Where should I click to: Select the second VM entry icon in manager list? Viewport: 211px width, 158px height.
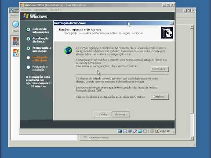(x=16, y=53)
